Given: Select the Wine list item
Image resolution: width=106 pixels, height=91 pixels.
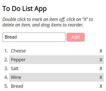Looking at the screenshot, I should 56,77.
